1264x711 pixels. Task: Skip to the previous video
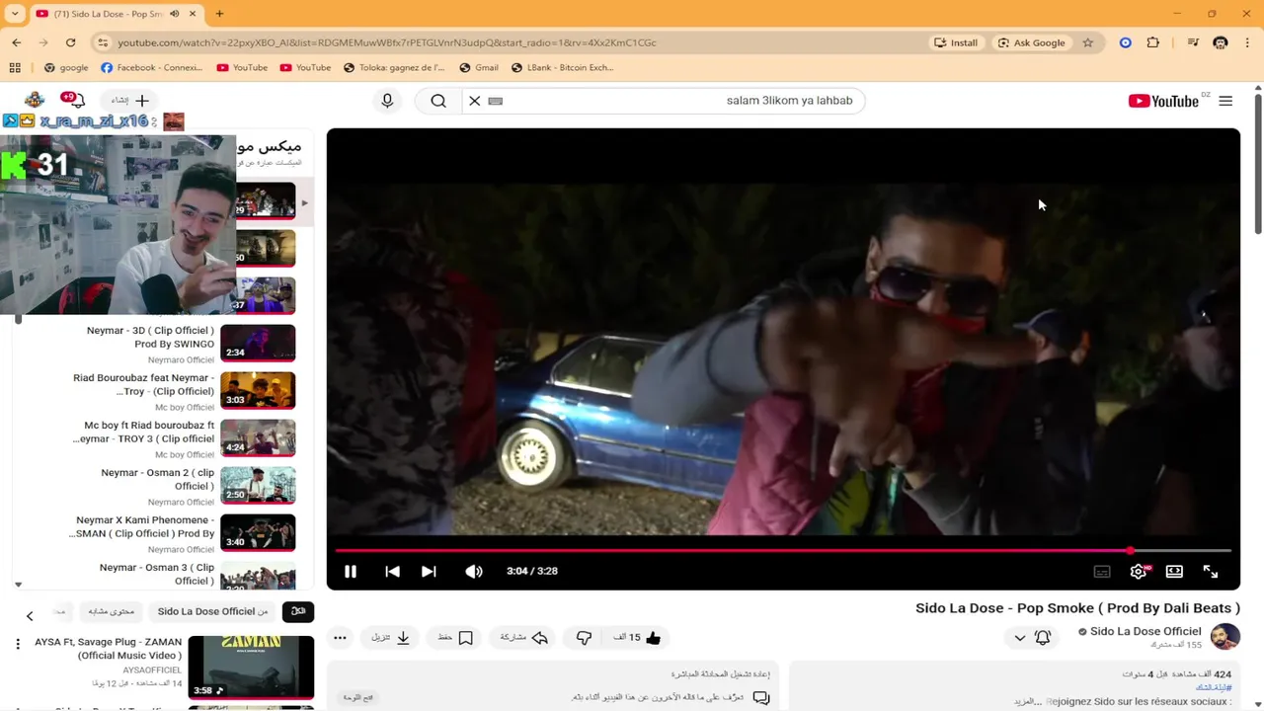[392, 571]
